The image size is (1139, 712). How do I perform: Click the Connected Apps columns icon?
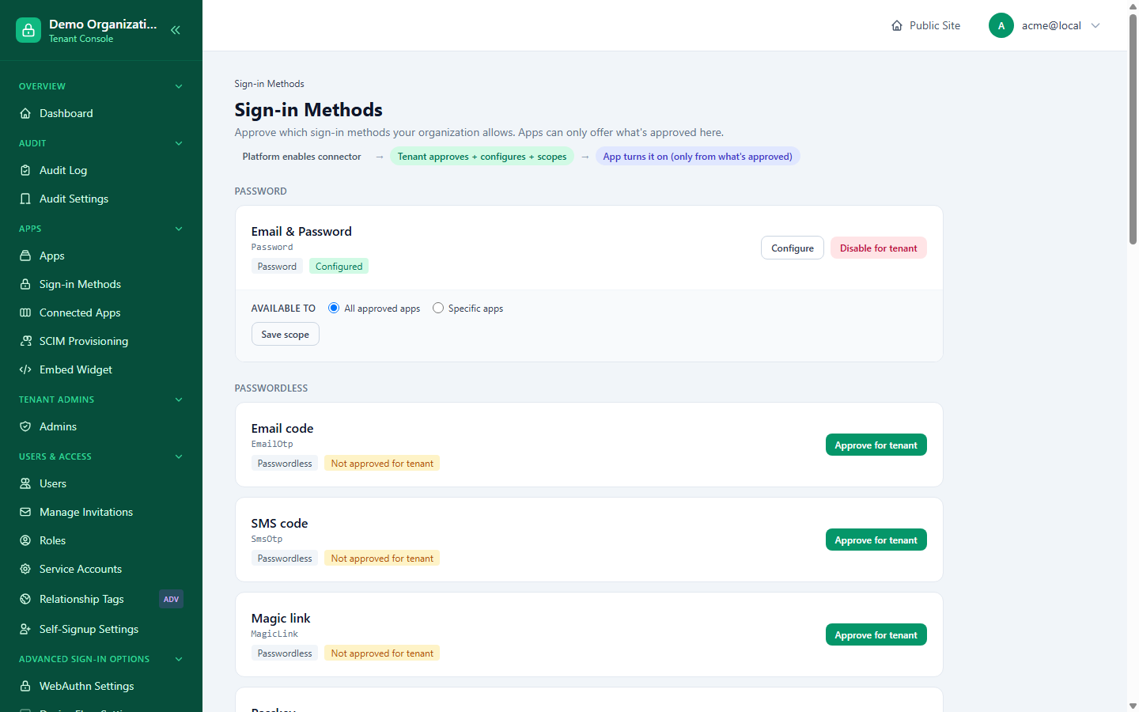[25, 312]
